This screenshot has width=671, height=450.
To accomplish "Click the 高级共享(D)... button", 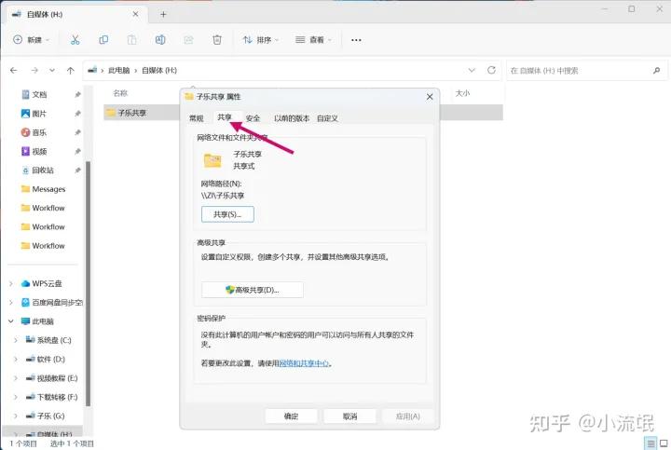I will click(x=253, y=290).
